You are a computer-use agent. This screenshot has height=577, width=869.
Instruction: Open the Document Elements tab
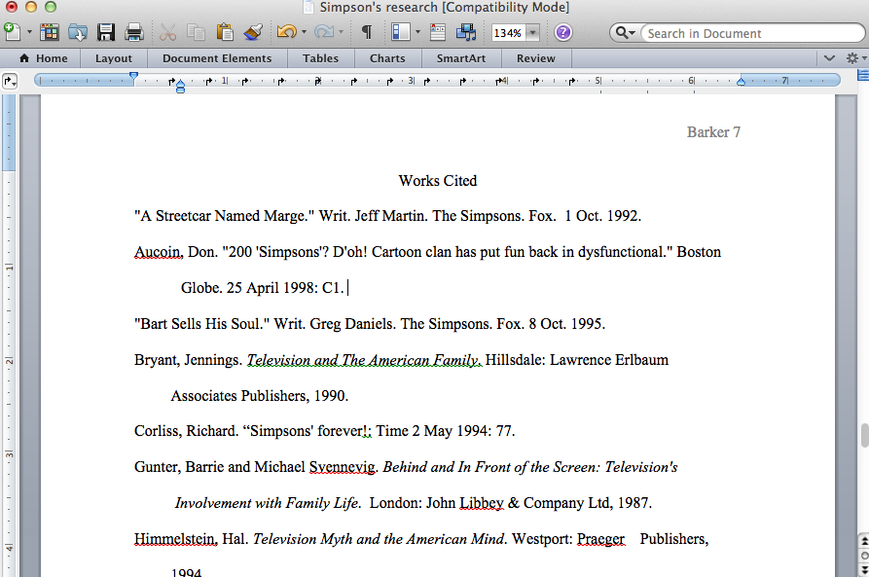(217, 58)
